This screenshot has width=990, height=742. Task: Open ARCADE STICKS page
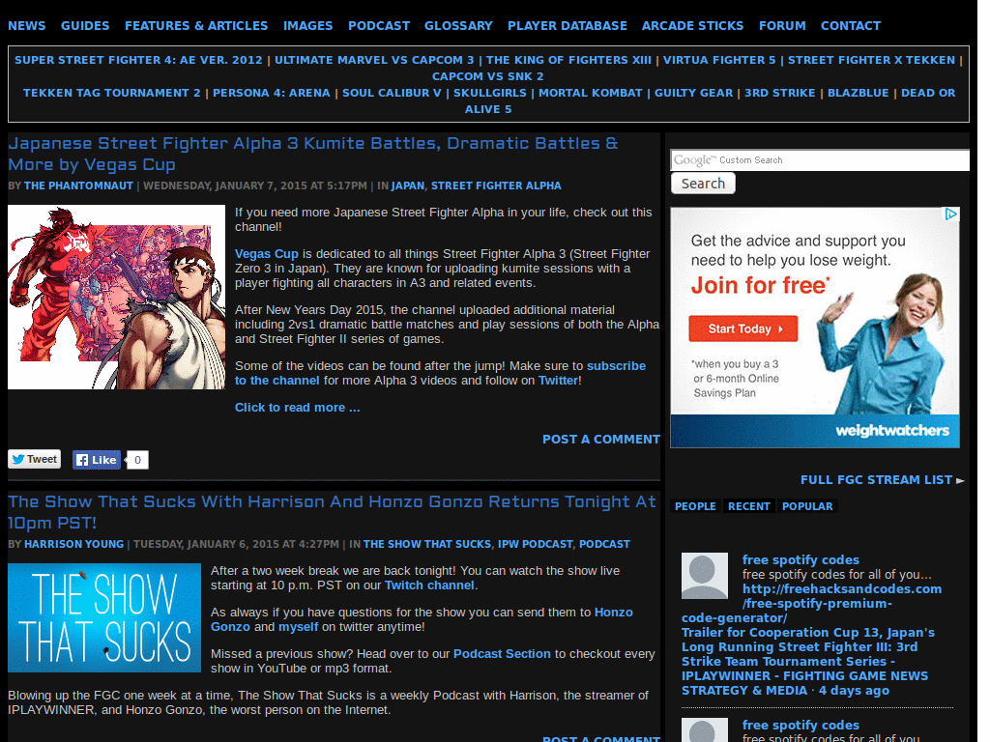click(692, 26)
